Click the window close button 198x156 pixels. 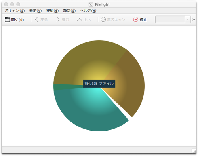coord(6,4)
